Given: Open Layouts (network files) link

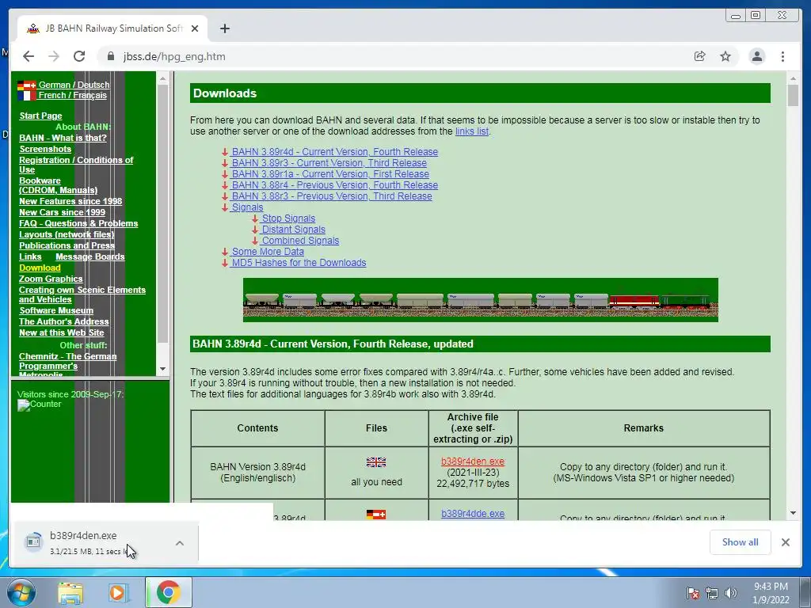Looking at the screenshot, I should point(67,234).
